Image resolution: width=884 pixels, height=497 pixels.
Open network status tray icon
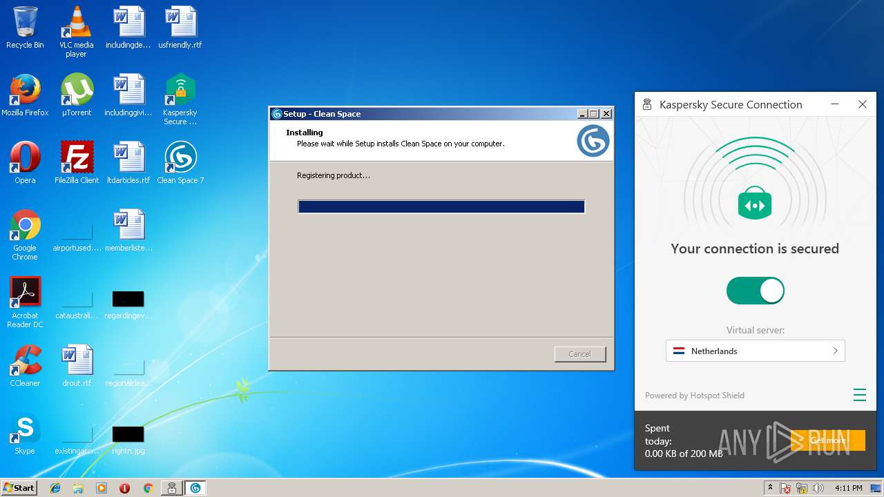click(802, 488)
